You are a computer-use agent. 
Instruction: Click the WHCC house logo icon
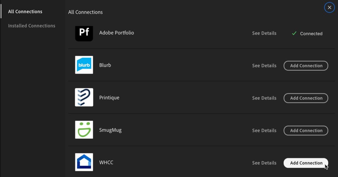coord(84,162)
